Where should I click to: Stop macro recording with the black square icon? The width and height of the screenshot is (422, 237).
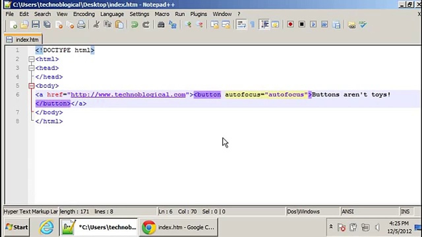[302, 25]
